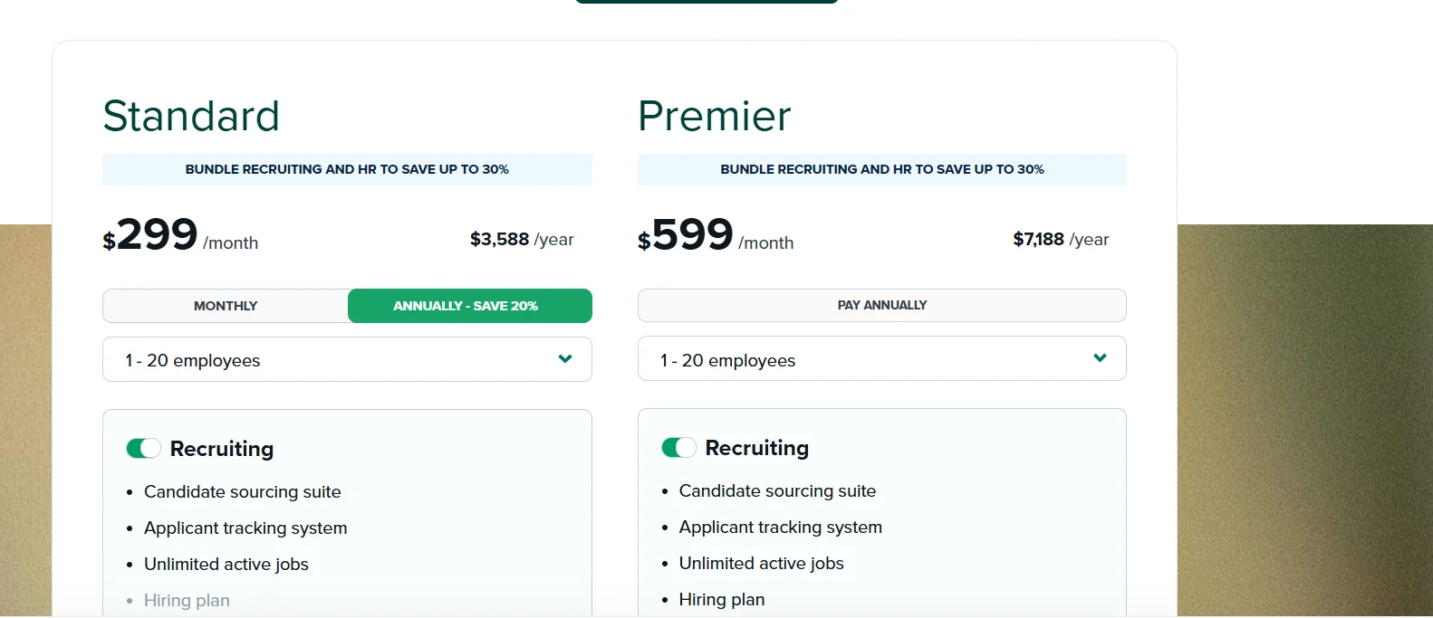1433x618 pixels.
Task: Click the $299 /month price
Action: (x=180, y=237)
